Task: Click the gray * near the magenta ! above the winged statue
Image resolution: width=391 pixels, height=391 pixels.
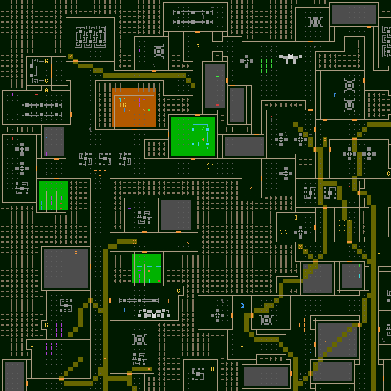Action: 315,46
